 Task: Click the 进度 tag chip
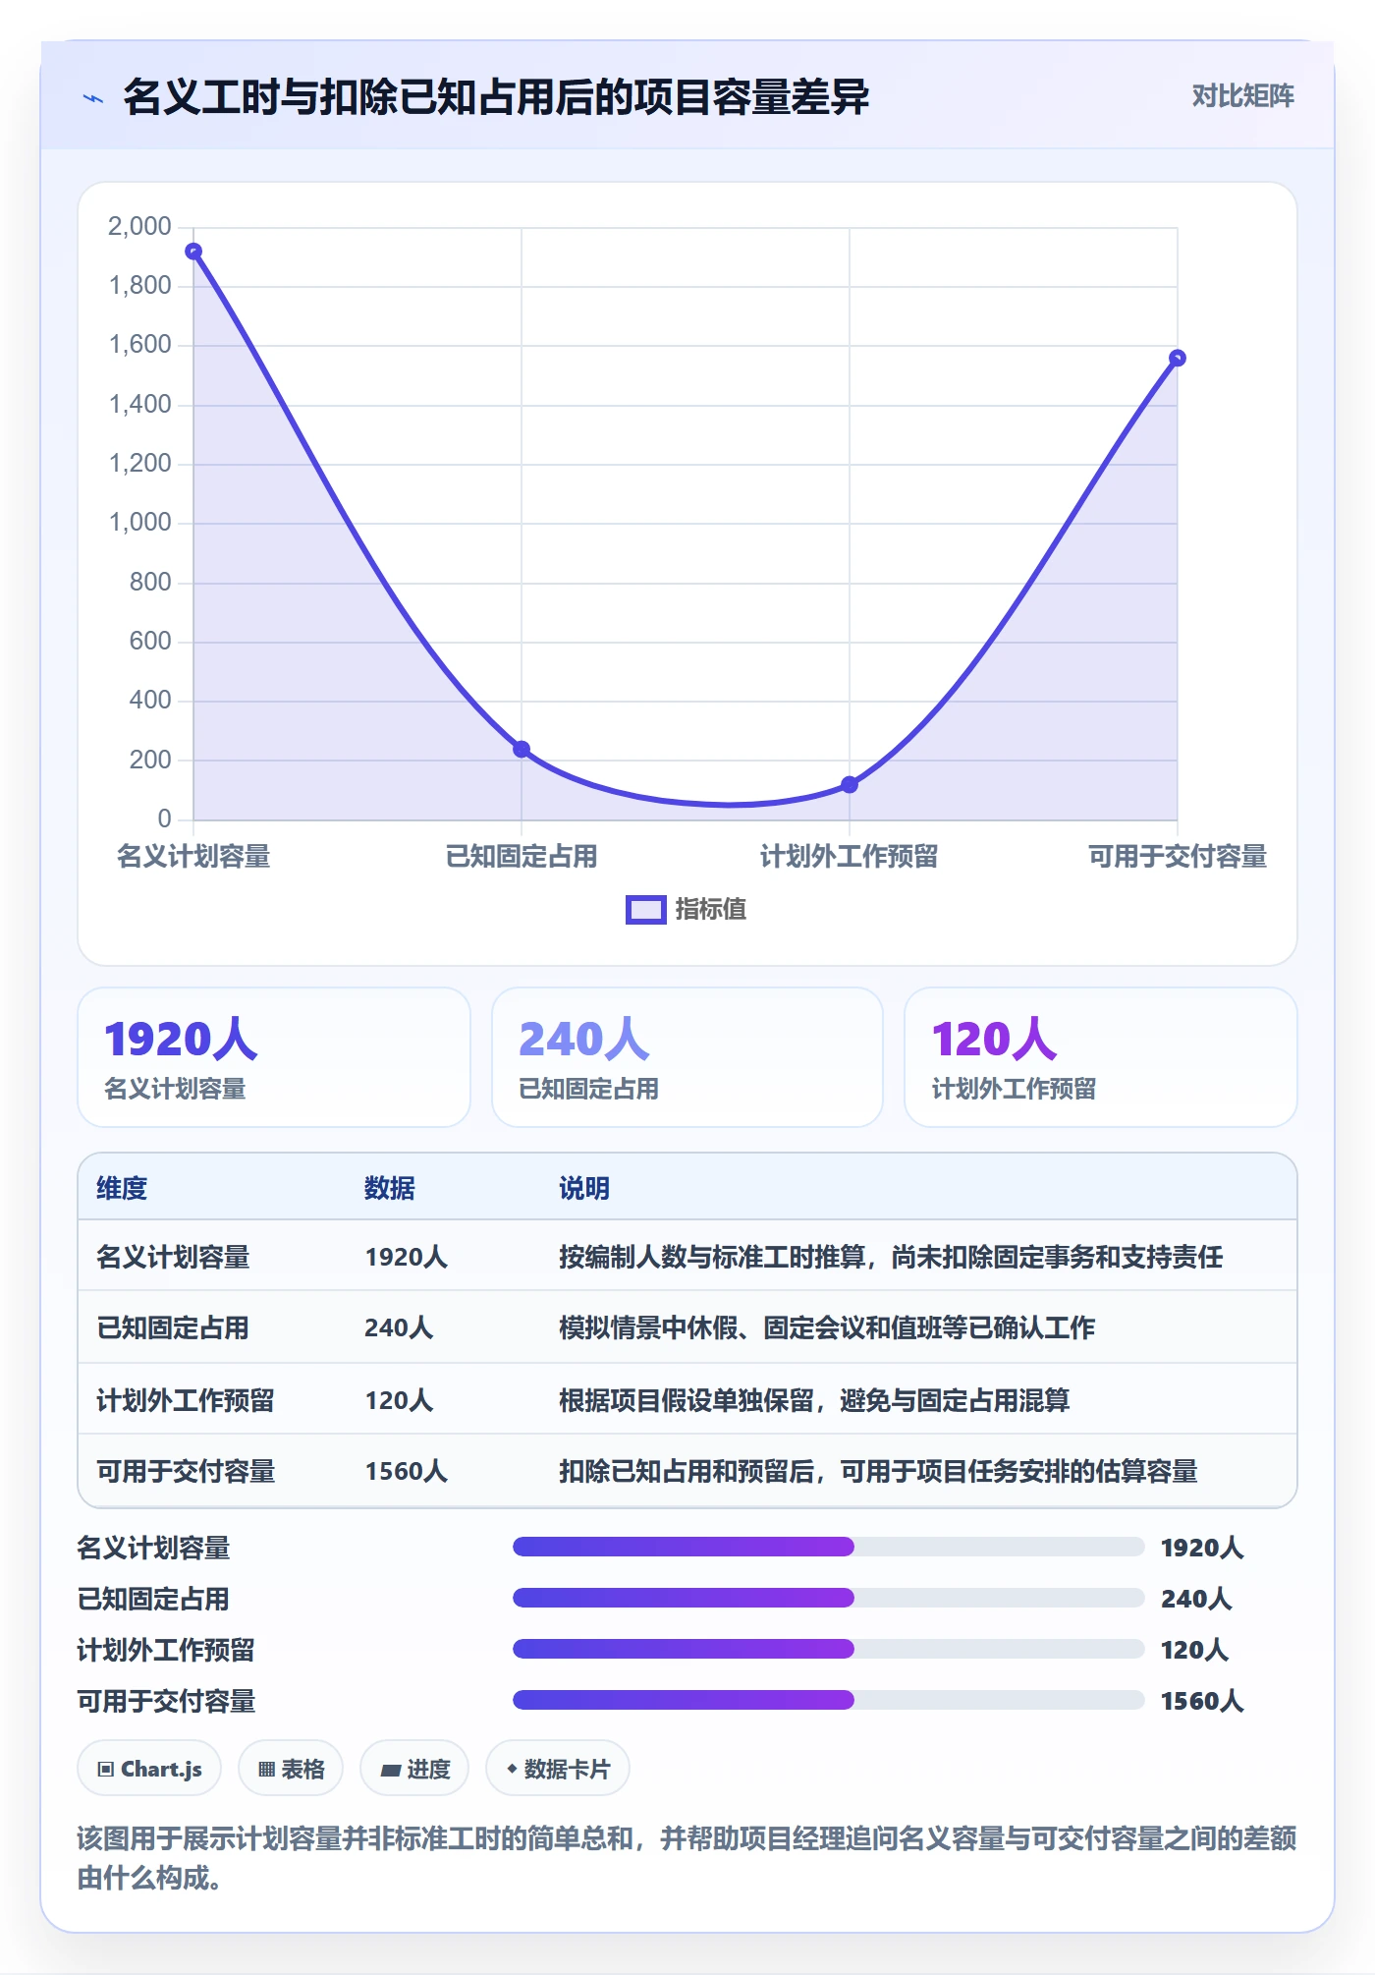pyautogui.click(x=414, y=1769)
